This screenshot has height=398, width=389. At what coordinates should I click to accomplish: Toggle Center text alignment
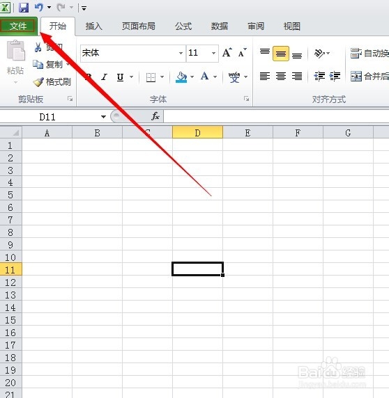pyautogui.click(x=281, y=76)
